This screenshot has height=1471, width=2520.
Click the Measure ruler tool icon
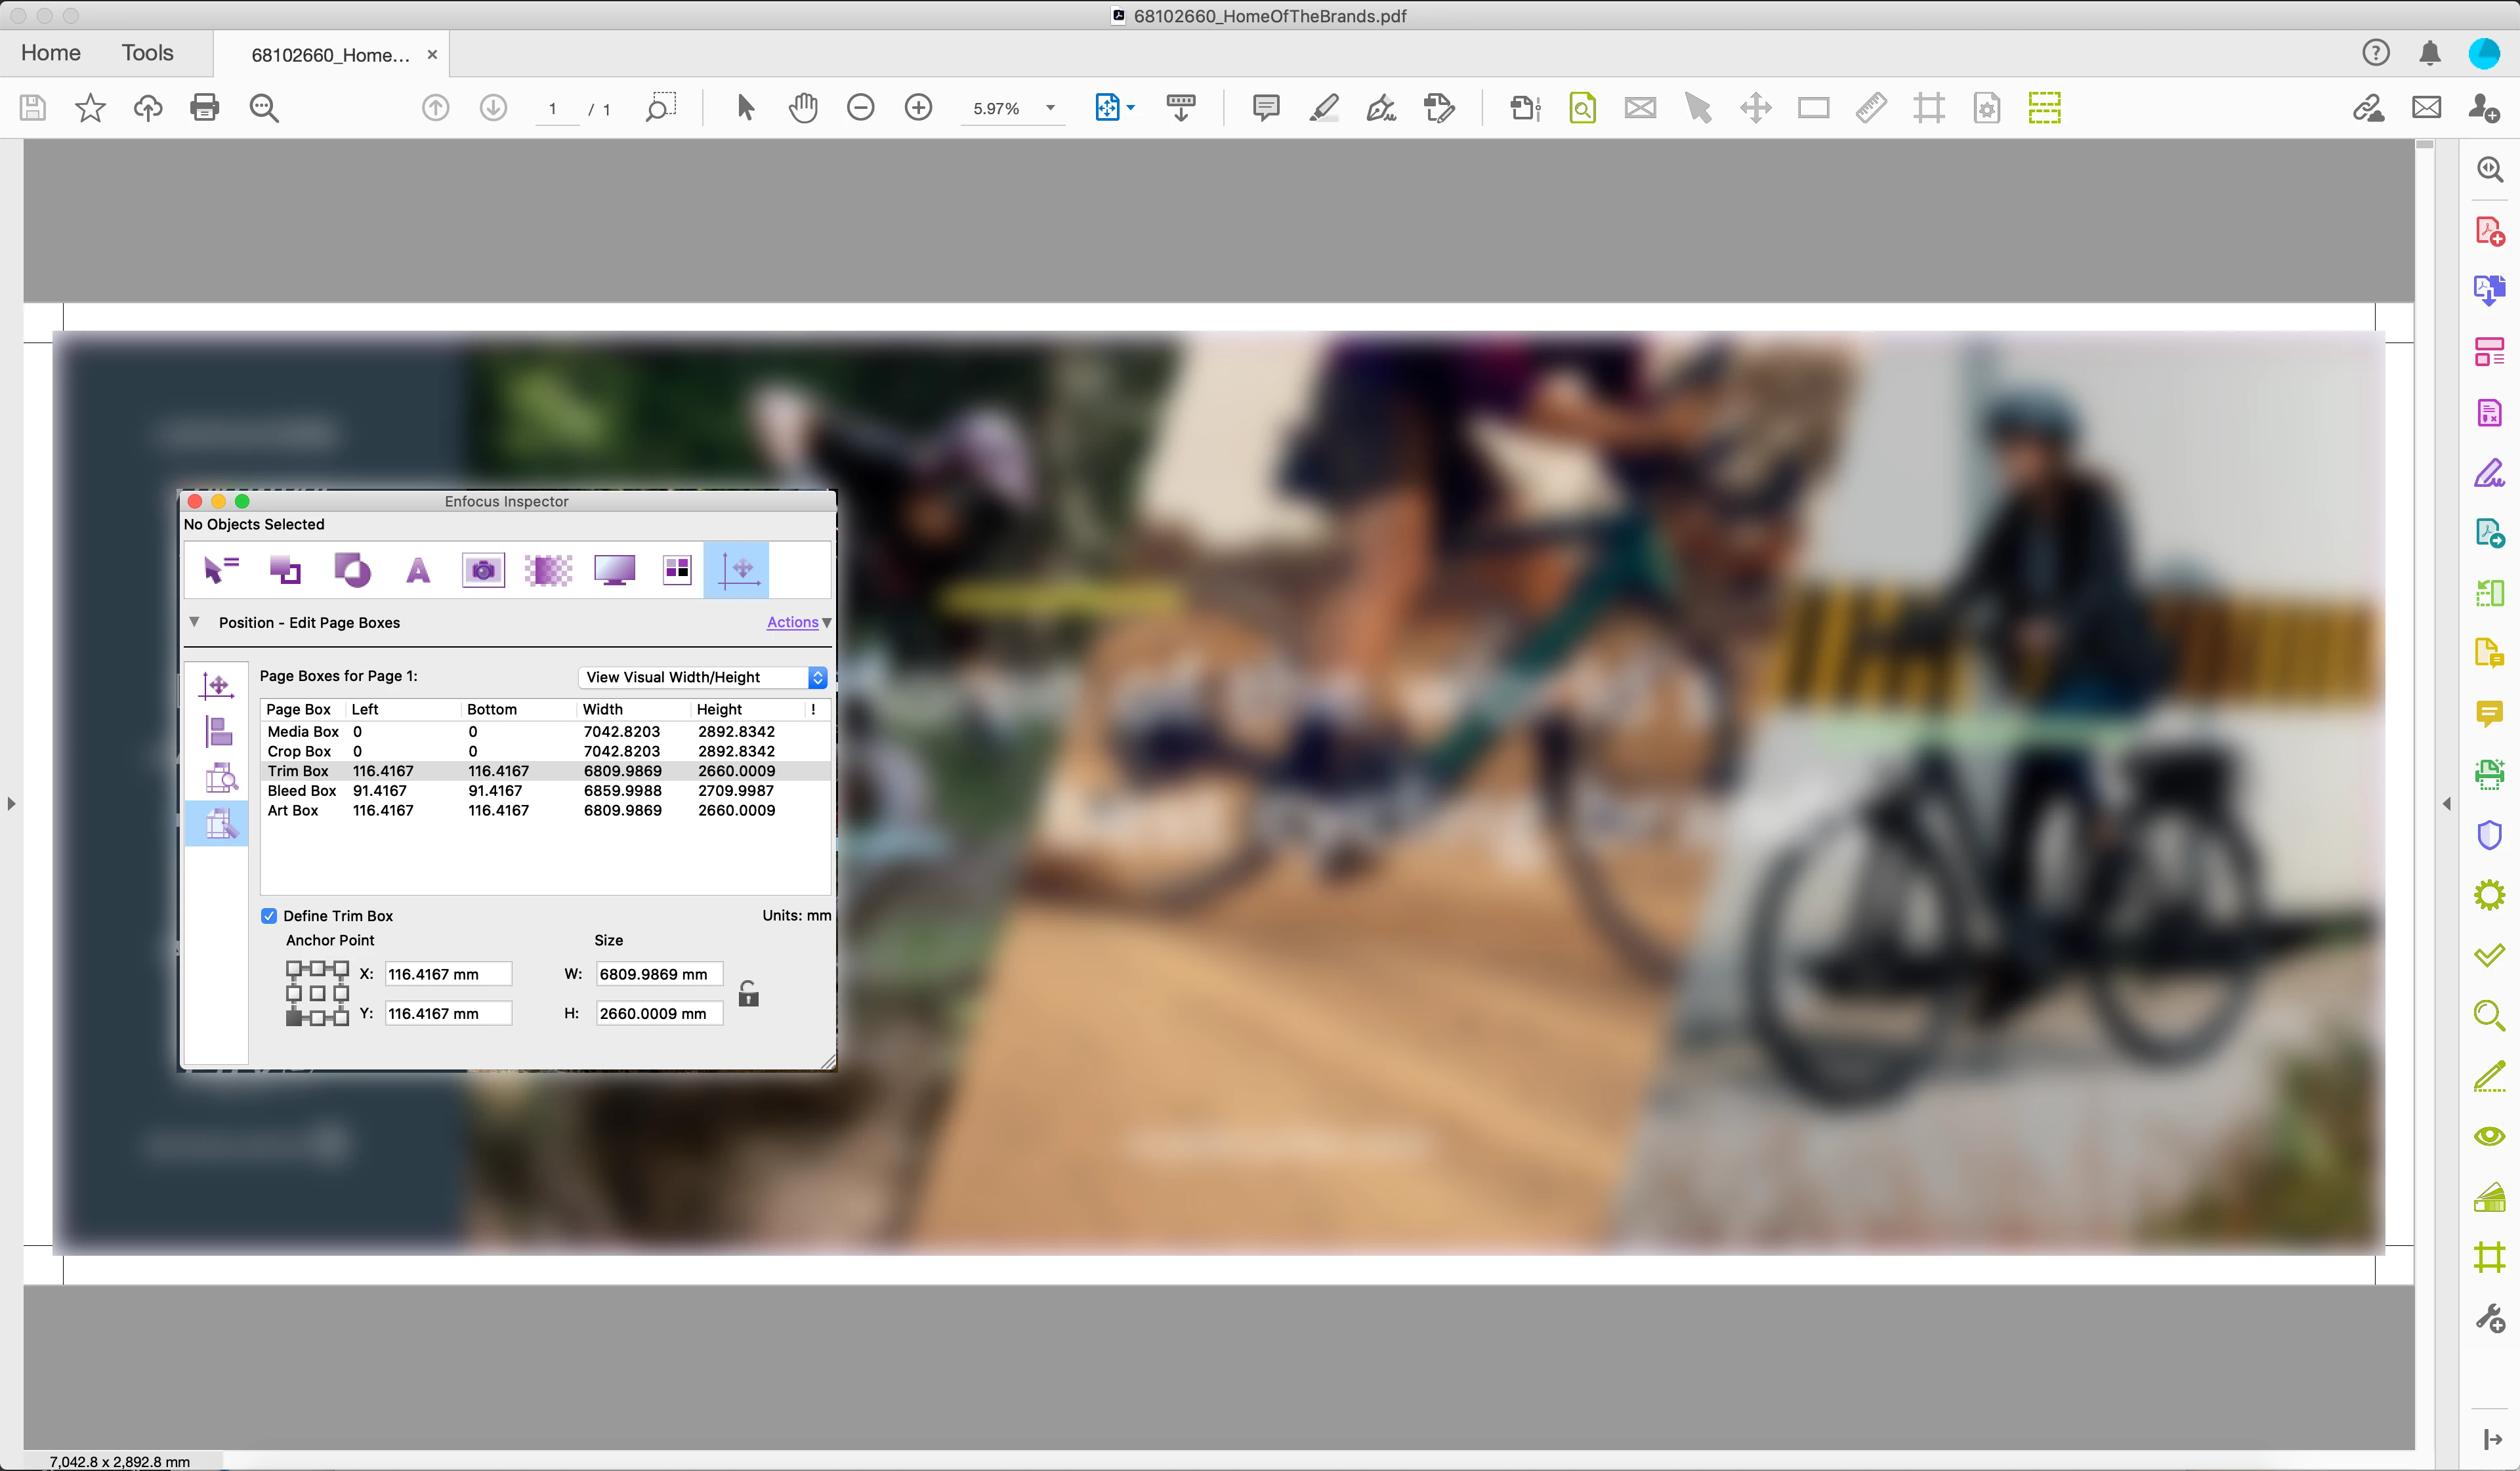pos(1870,107)
